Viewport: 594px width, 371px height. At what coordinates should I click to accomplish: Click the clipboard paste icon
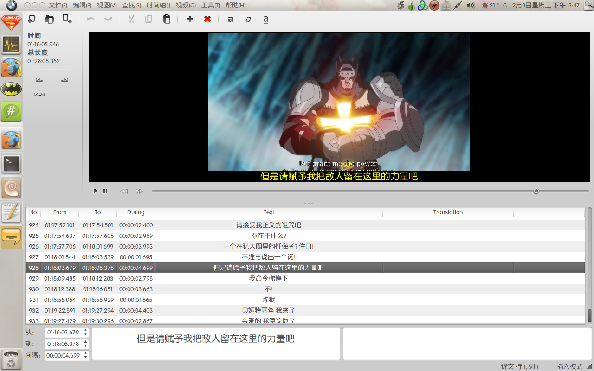pos(167,19)
